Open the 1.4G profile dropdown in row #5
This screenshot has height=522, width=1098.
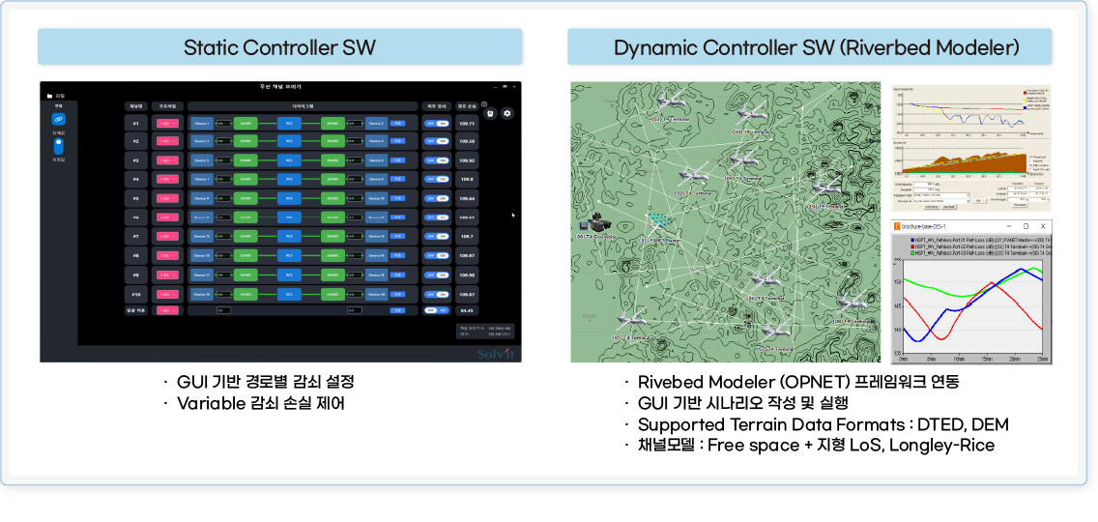tap(167, 199)
